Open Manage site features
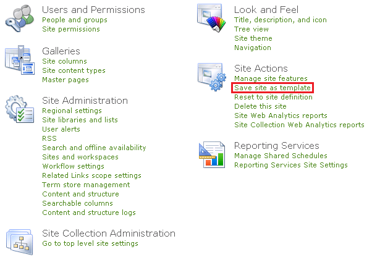This screenshot has height=265, width=372. tap(271, 78)
